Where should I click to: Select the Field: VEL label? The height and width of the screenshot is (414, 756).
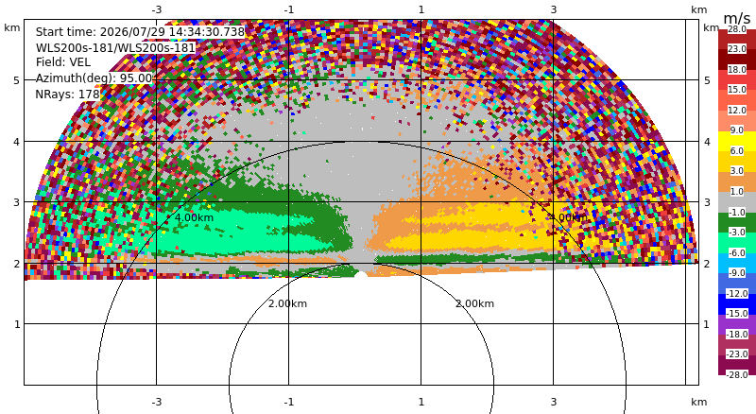63,62
